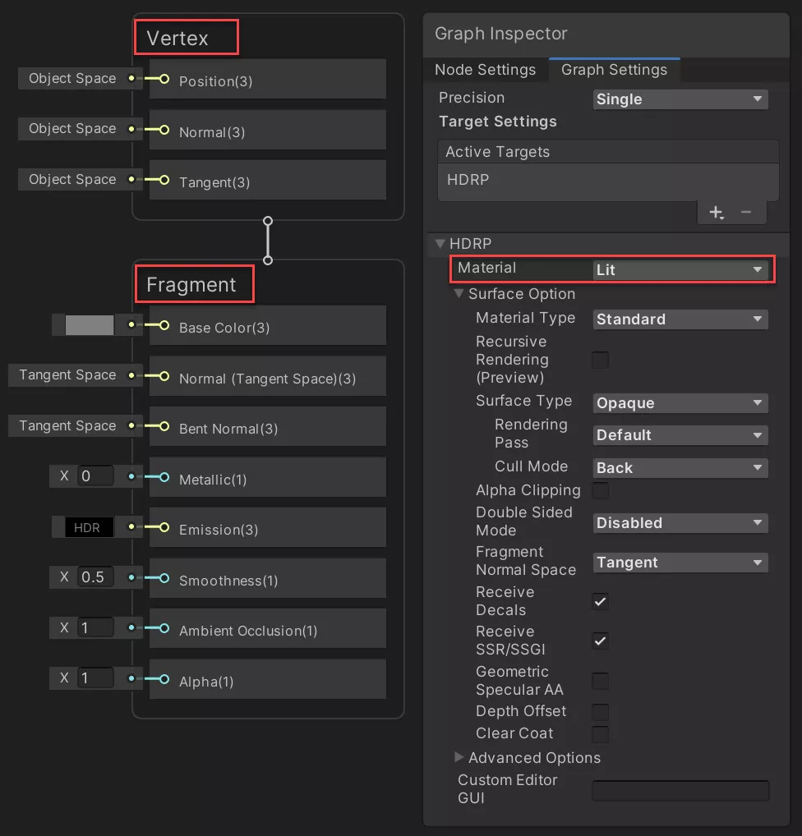The height and width of the screenshot is (836, 802).
Task: Open the Cull Mode dropdown
Action: [680, 466]
